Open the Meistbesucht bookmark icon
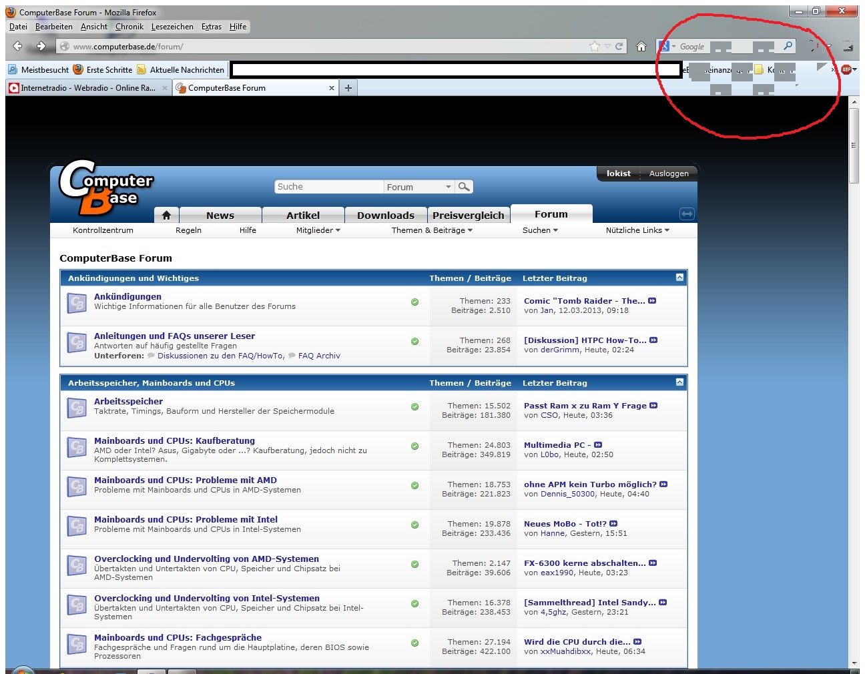The width and height of the screenshot is (865, 674). click(13, 69)
